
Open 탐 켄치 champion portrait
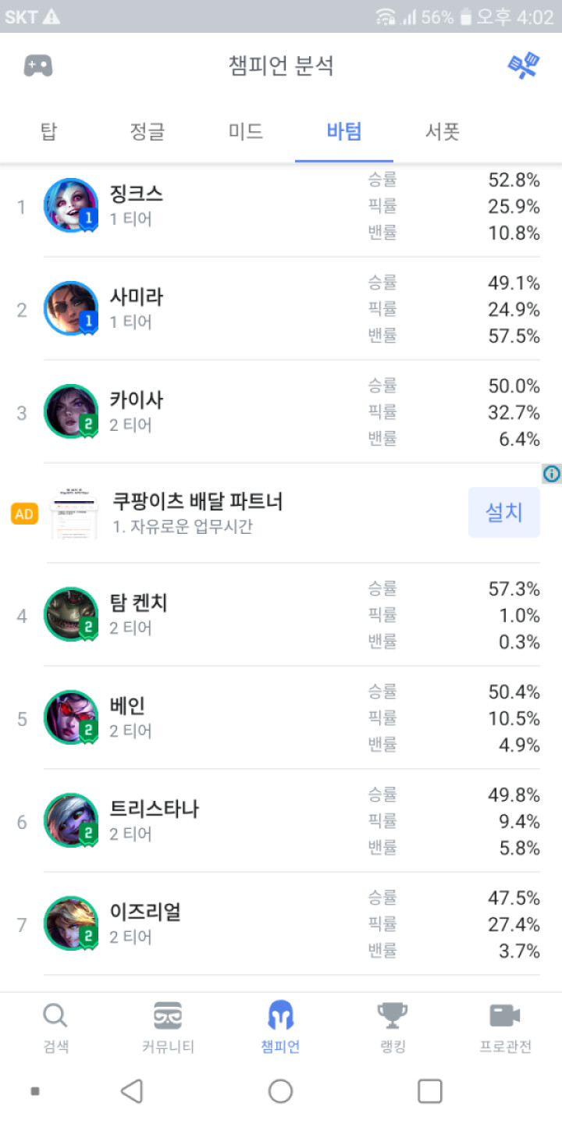(70, 614)
